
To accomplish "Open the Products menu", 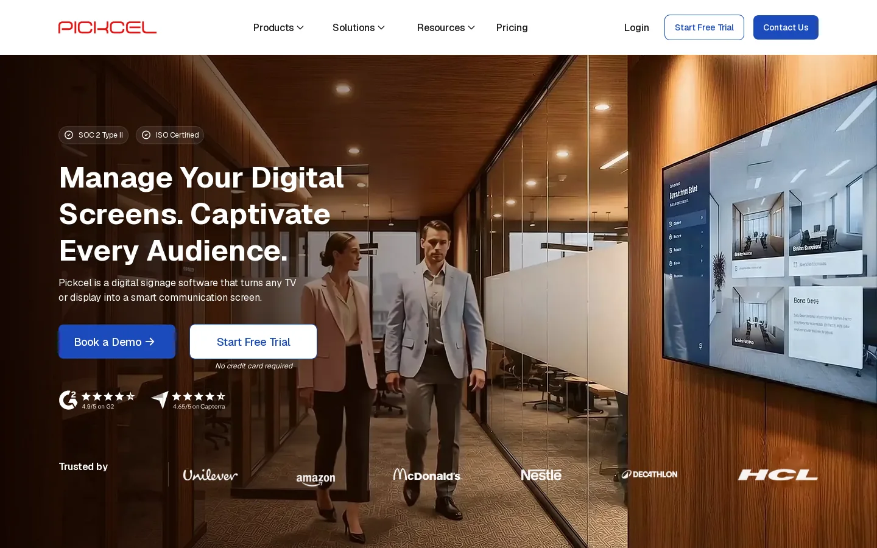I will coord(278,27).
